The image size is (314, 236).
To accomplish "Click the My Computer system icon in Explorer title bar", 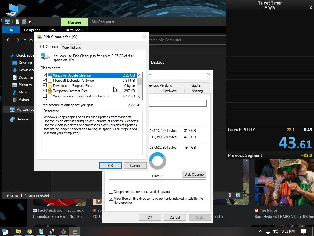I will (x=7, y=22).
